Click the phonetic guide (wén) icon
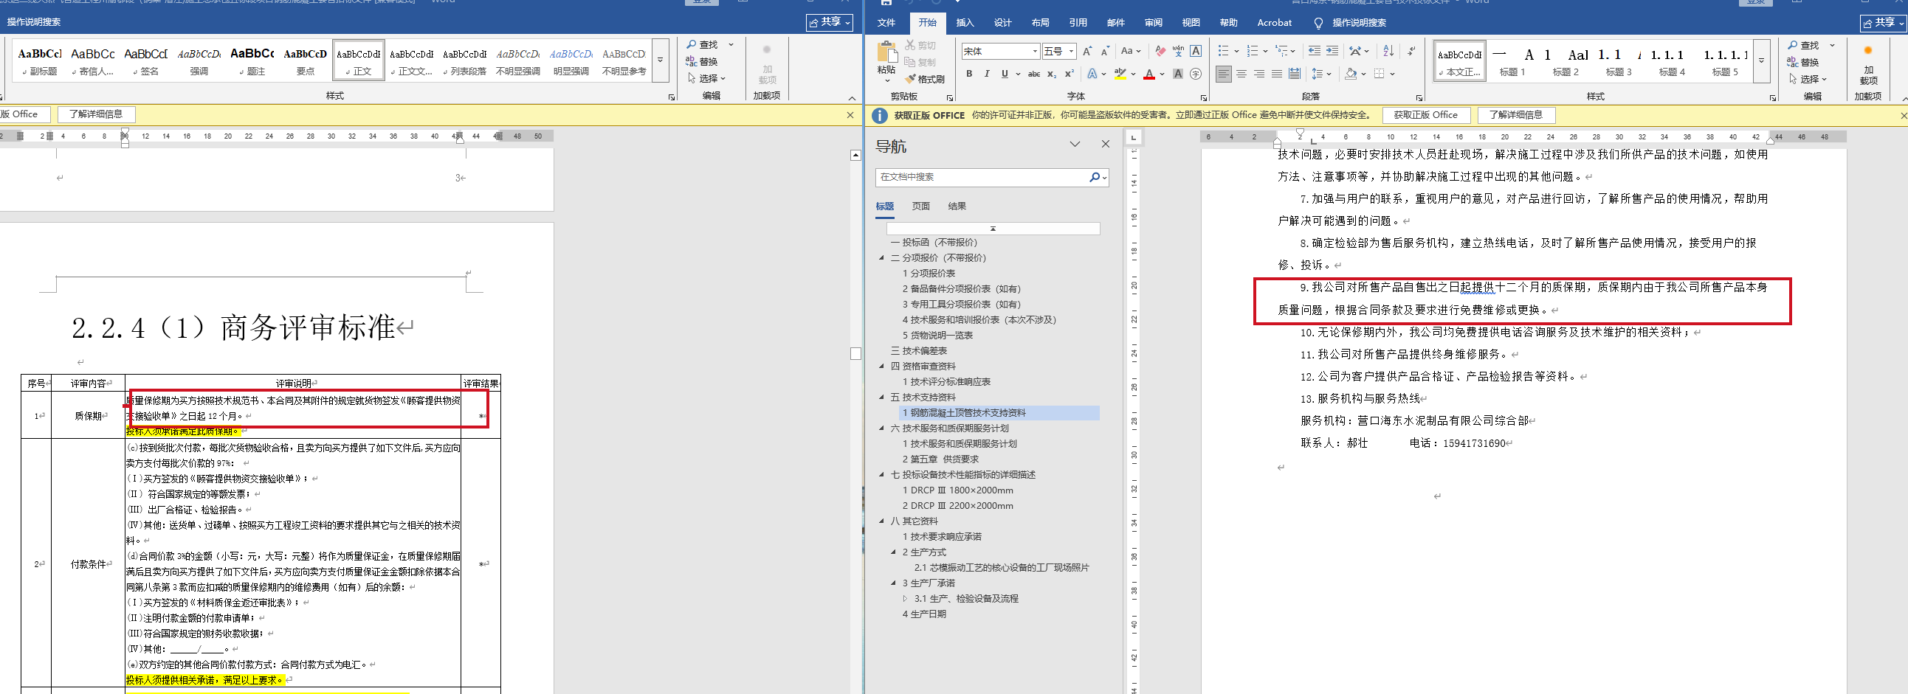Viewport: 1908px width, 694px height. [x=1178, y=51]
